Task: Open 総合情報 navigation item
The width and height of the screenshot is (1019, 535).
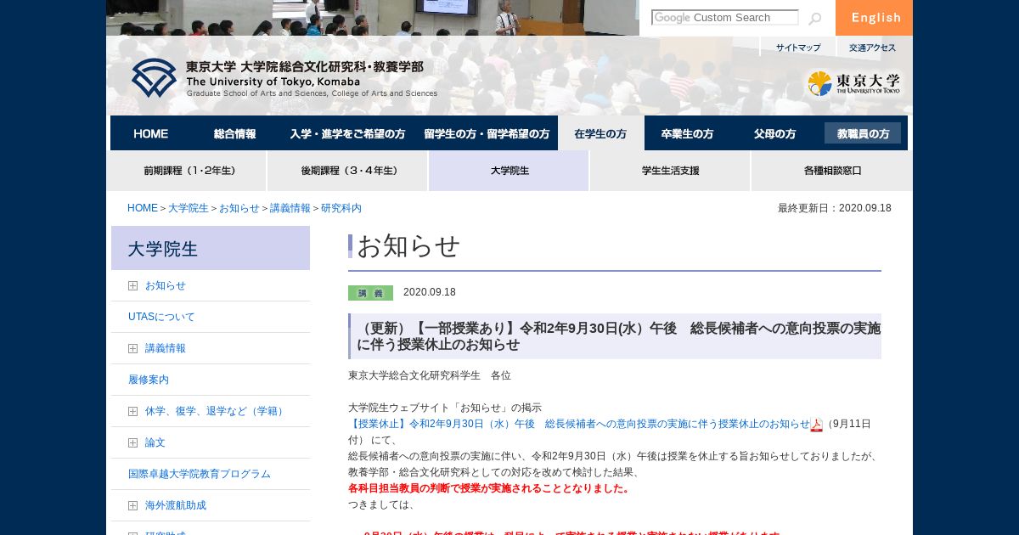Action: click(234, 133)
